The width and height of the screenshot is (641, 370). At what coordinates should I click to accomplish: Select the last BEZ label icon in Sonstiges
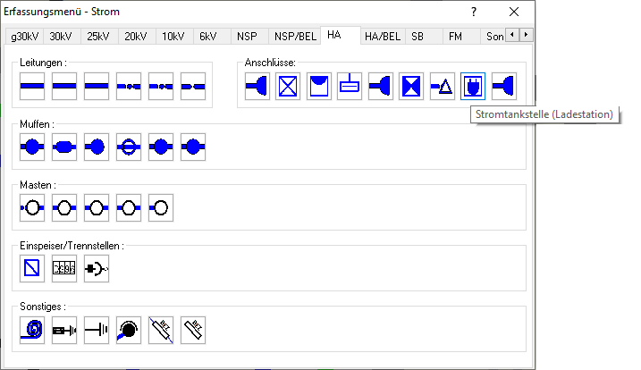coord(193,330)
